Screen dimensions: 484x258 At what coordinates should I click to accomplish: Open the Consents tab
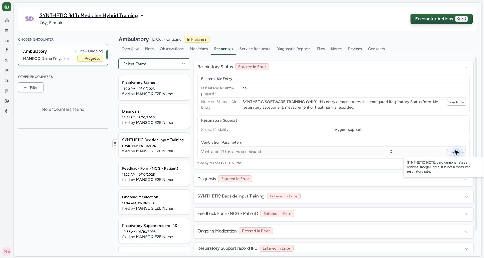click(376, 49)
